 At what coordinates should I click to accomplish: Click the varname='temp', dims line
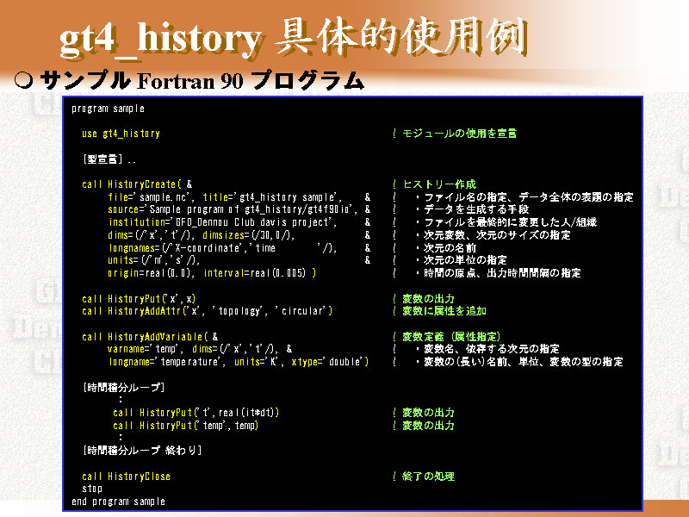point(200,349)
